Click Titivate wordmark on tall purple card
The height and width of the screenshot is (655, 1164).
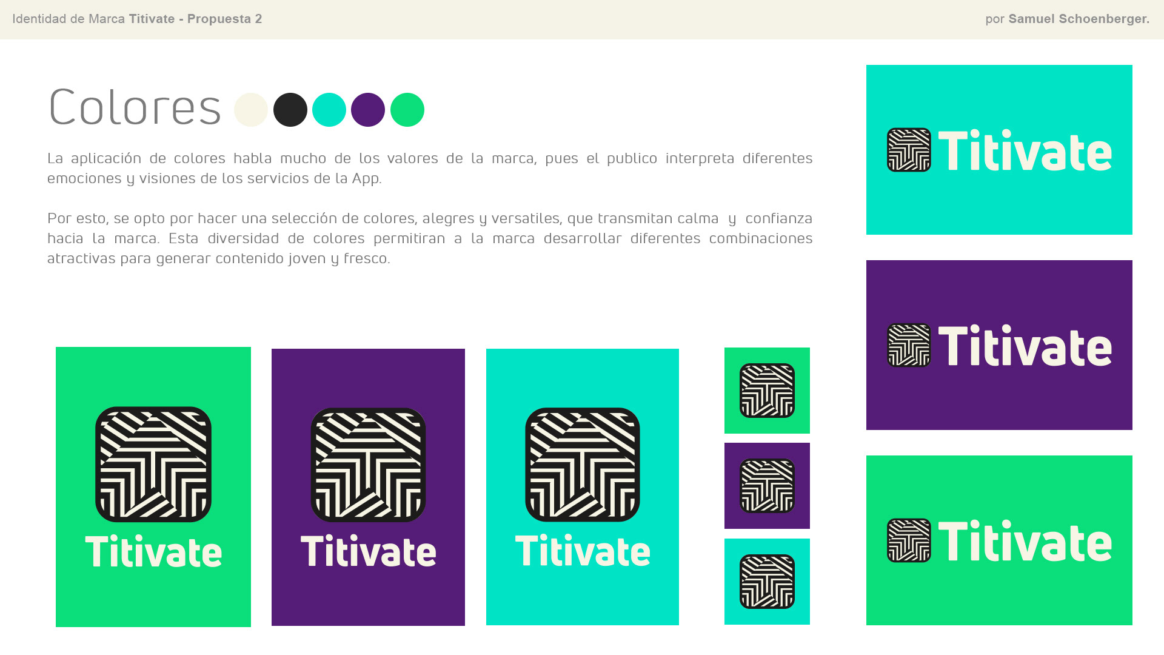coord(368,552)
